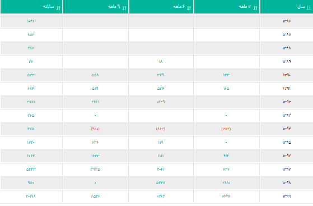313x206 pixels.
Task: Click year cell ۱۳۹۱
Action: click(287, 88)
